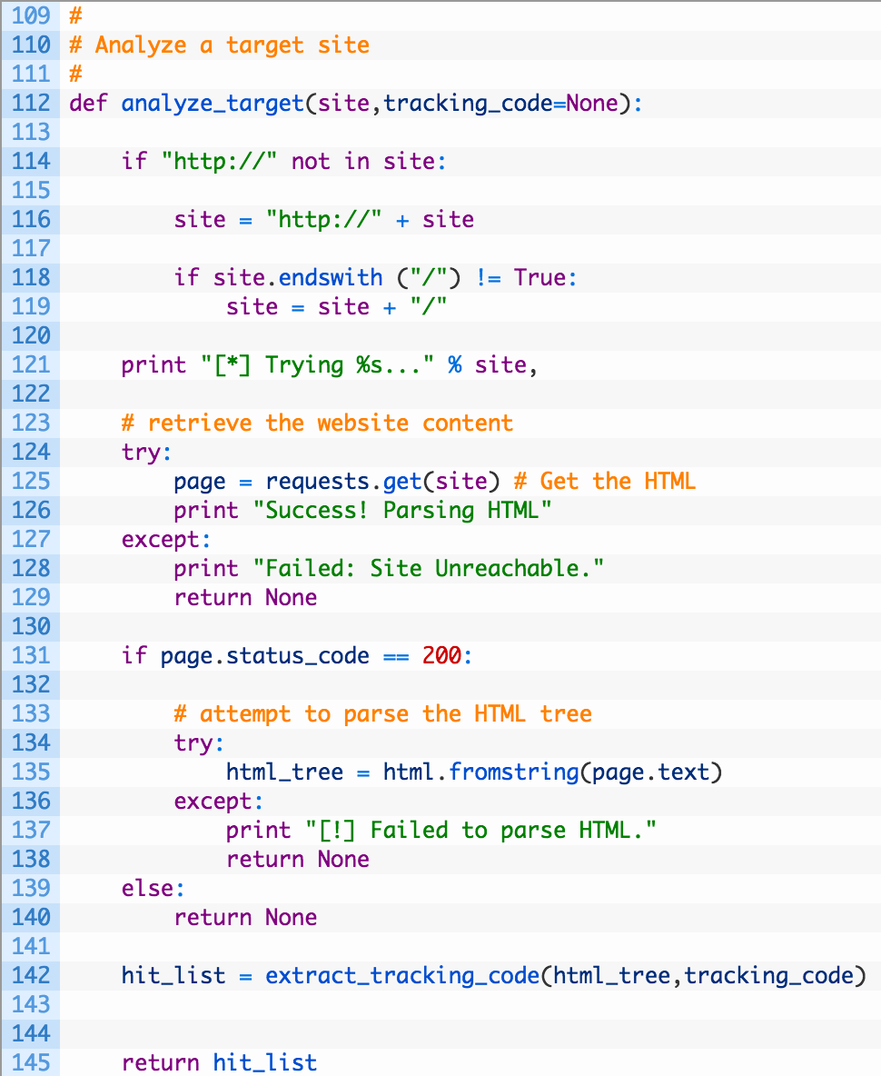881x1076 pixels.
Task: Click the html_tree variable on line 135
Action: [x=284, y=772]
